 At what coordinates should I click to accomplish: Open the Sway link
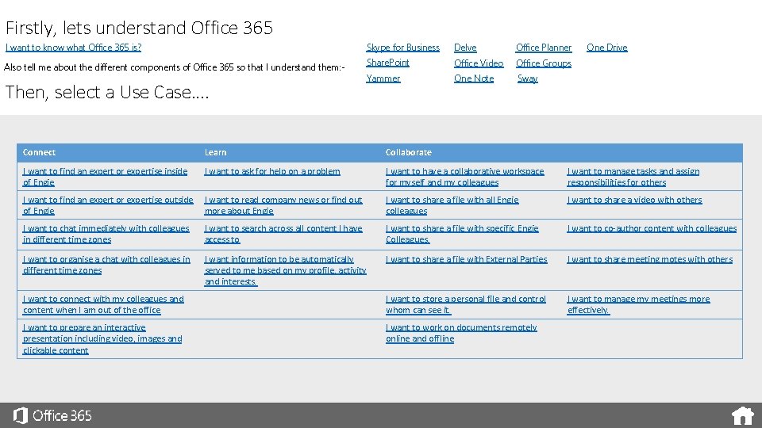click(x=528, y=78)
